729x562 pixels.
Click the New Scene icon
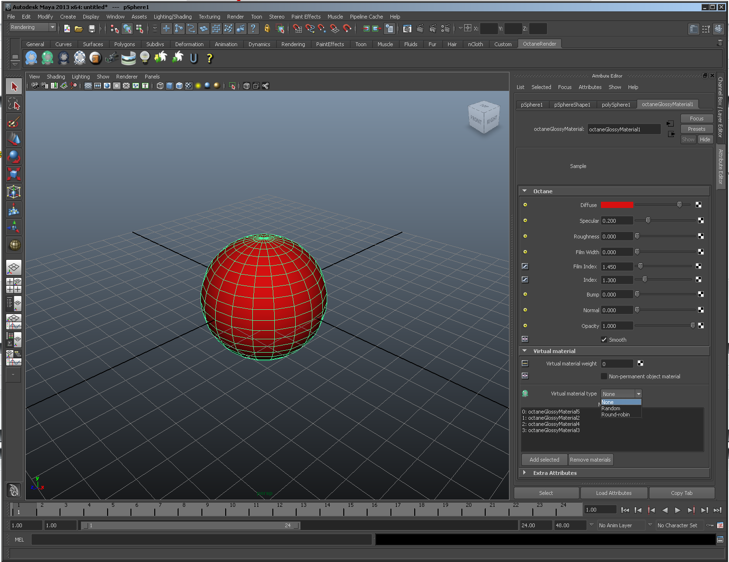coord(67,29)
